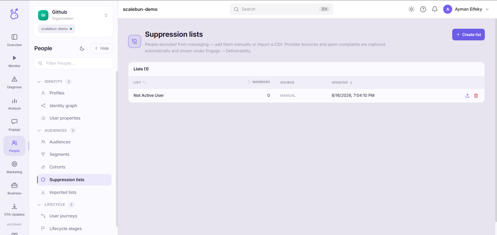Sort lists by MEMBERS column
This screenshot has width=497, height=235.
tap(259, 82)
